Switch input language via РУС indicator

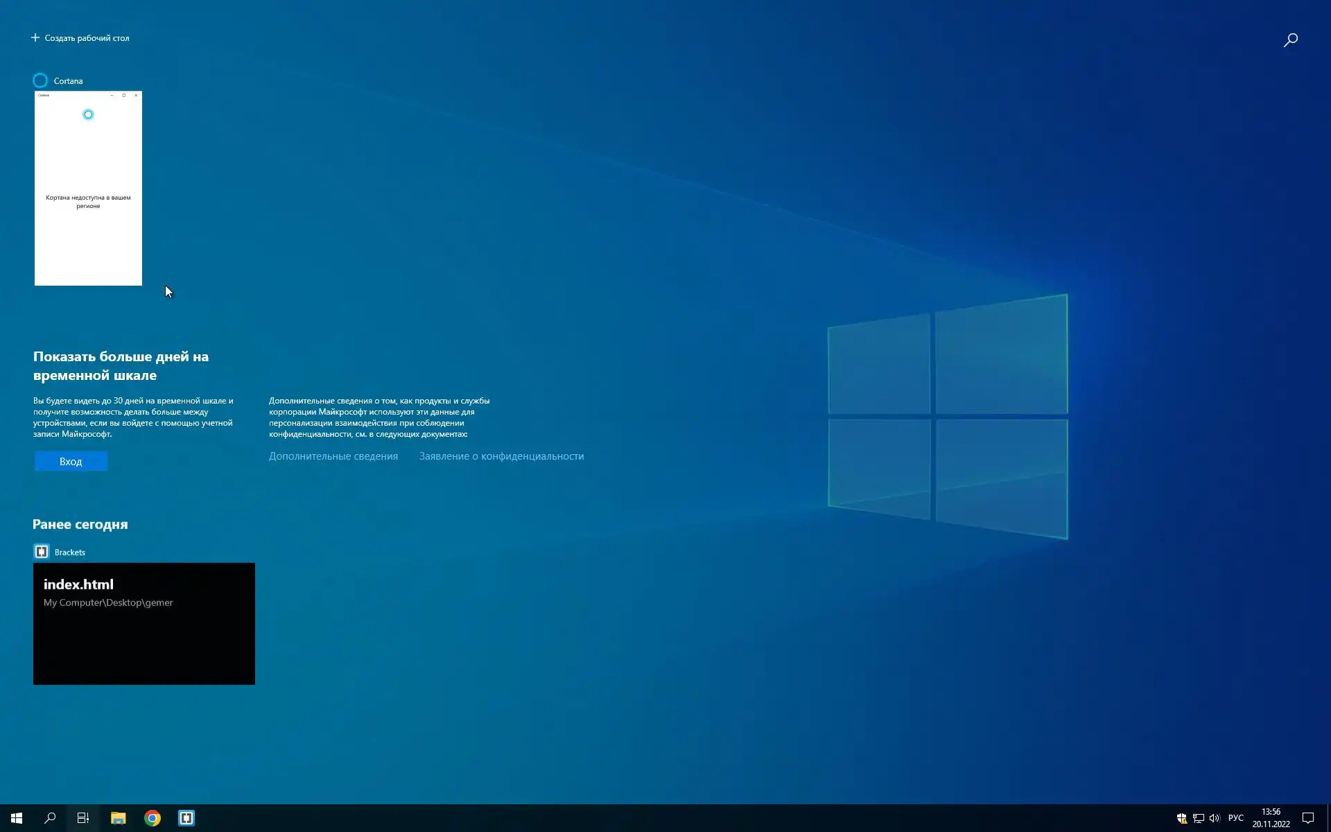pyautogui.click(x=1235, y=818)
